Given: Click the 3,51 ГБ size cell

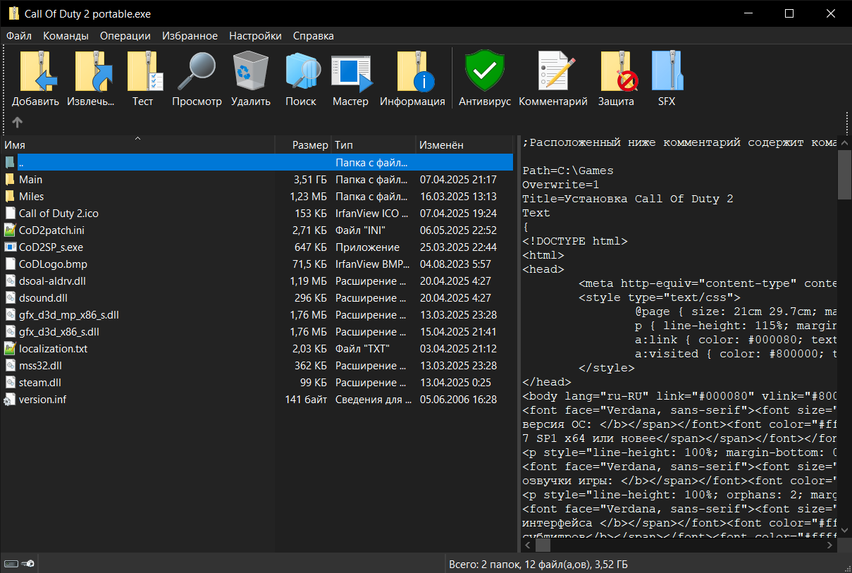Looking at the screenshot, I should (x=310, y=180).
